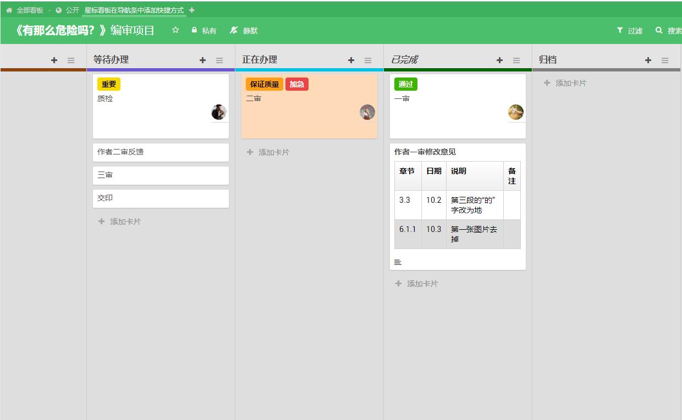Screen dimensions: 682x420
Task: Click 添加卡片 under 等待办理 list
Action: (x=120, y=222)
